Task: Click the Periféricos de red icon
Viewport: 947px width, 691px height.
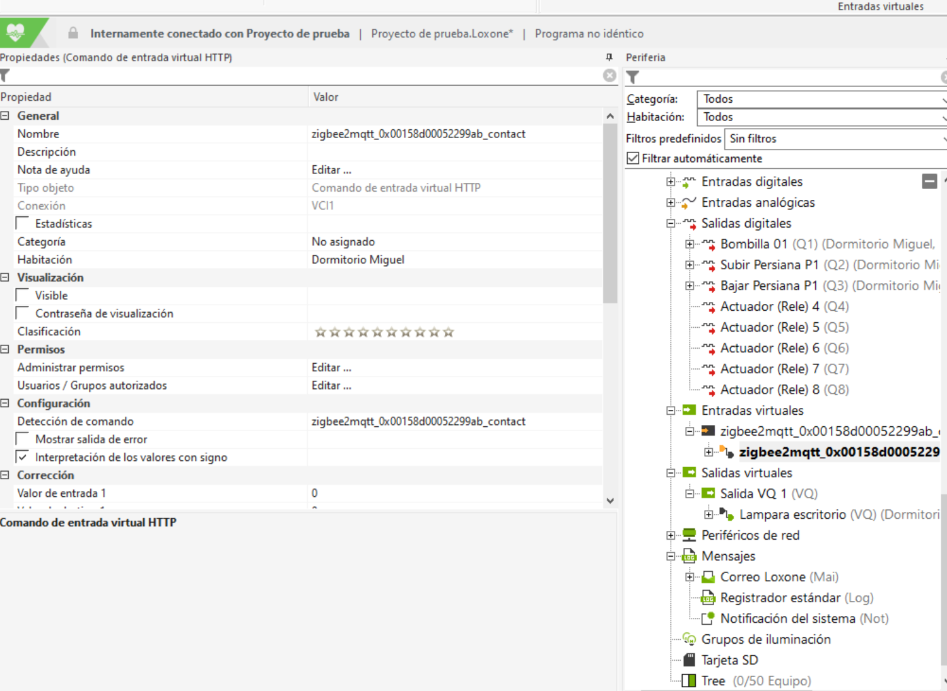Action: click(689, 535)
